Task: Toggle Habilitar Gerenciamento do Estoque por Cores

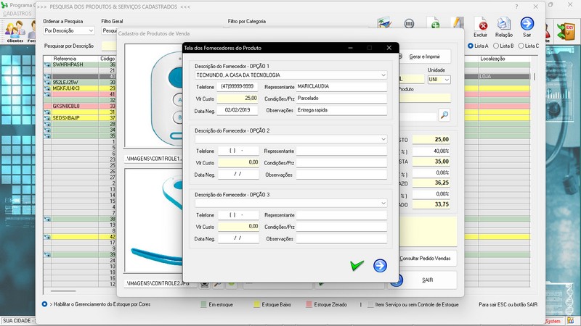Action: point(45,304)
